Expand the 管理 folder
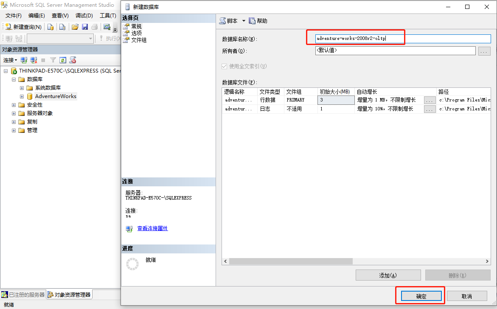Viewport: 497px width, 309px height. pos(14,131)
